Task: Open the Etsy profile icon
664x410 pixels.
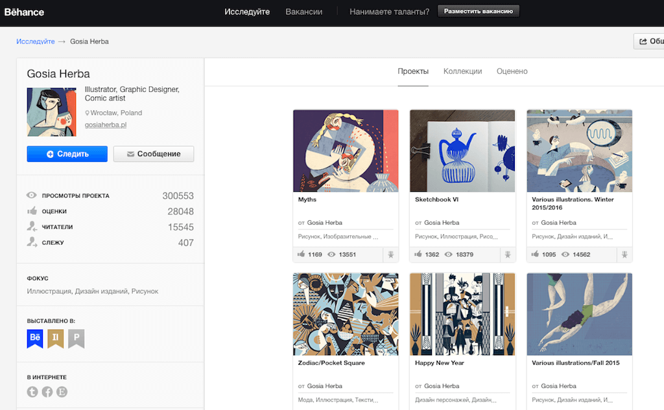Action: coord(62,392)
